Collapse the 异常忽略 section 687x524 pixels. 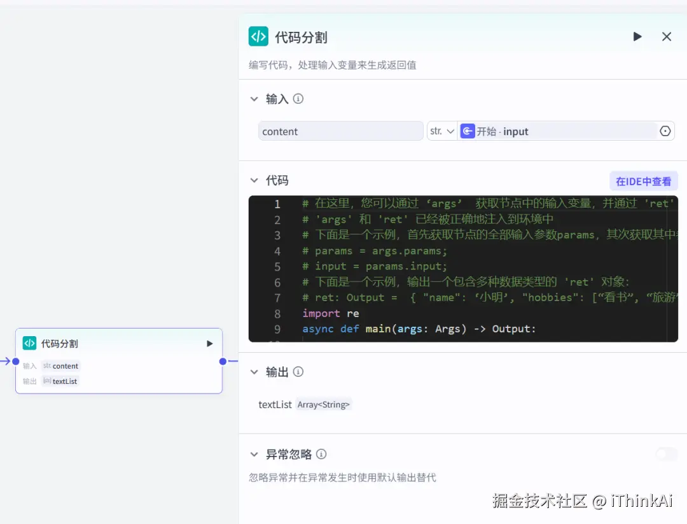(x=254, y=454)
